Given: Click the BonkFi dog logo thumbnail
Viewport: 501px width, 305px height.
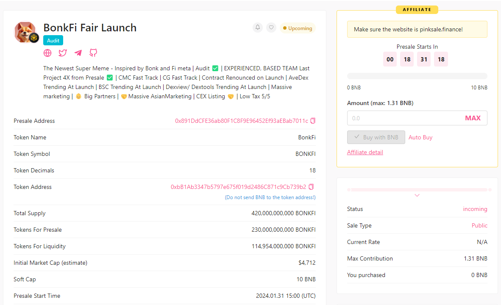Looking at the screenshot, I should coord(26,32).
